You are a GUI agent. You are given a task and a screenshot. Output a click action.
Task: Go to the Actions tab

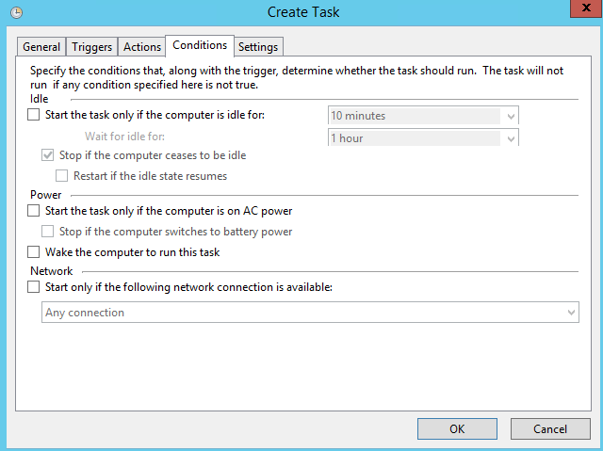[x=142, y=47]
